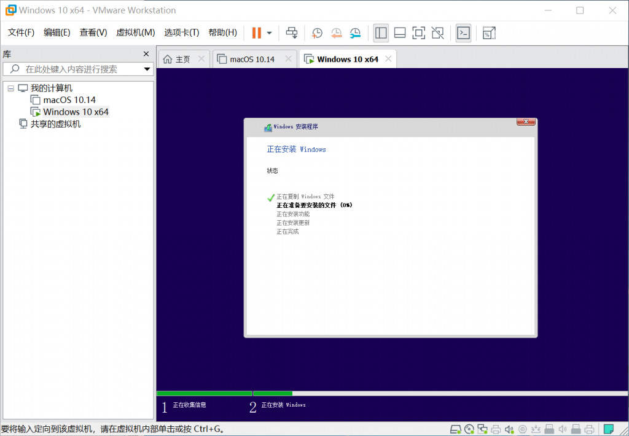The width and height of the screenshot is (629, 436).
Task: Open the 选项卡(T) menu
Action: pos(181,33)
